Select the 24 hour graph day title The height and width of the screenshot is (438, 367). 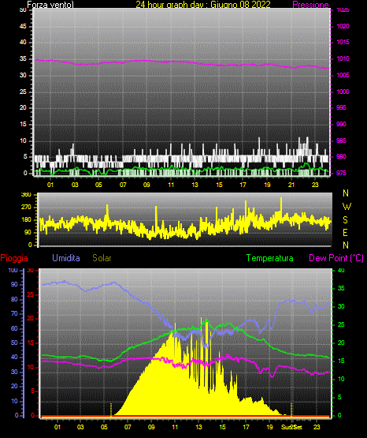point(203,5)
